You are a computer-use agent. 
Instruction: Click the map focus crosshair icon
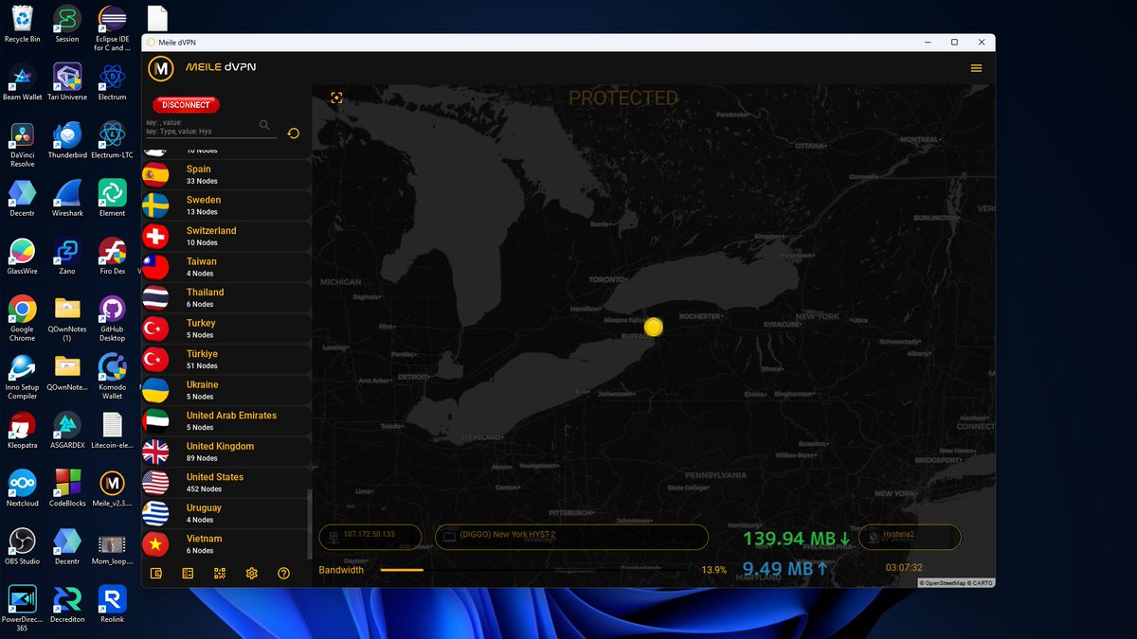point(336,98)
